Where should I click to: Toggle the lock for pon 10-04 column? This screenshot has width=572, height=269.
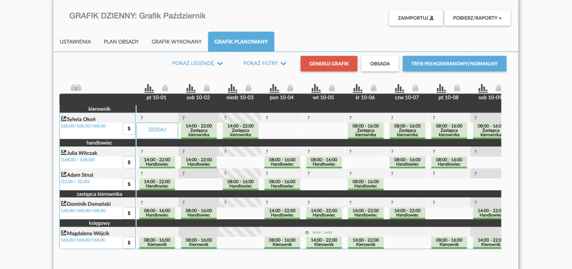click(290, 88)
